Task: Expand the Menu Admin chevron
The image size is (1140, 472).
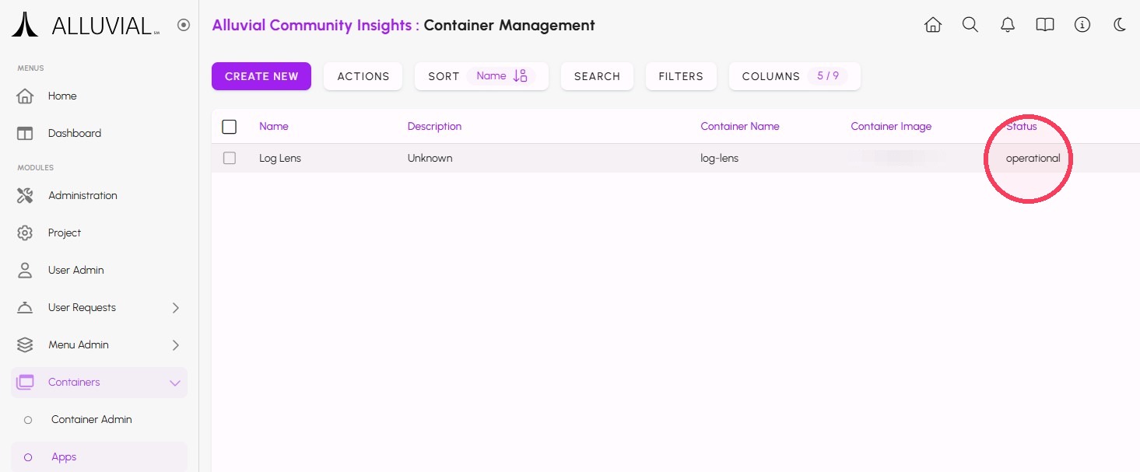Action: [x=175, y=345]
